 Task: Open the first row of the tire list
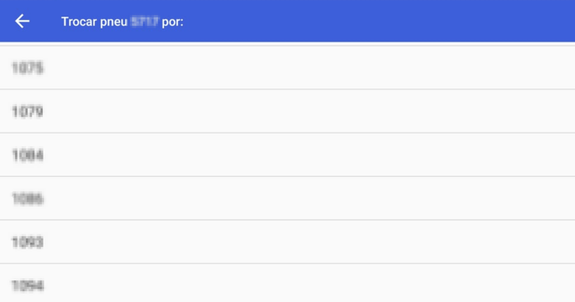(x=287, y=68)
